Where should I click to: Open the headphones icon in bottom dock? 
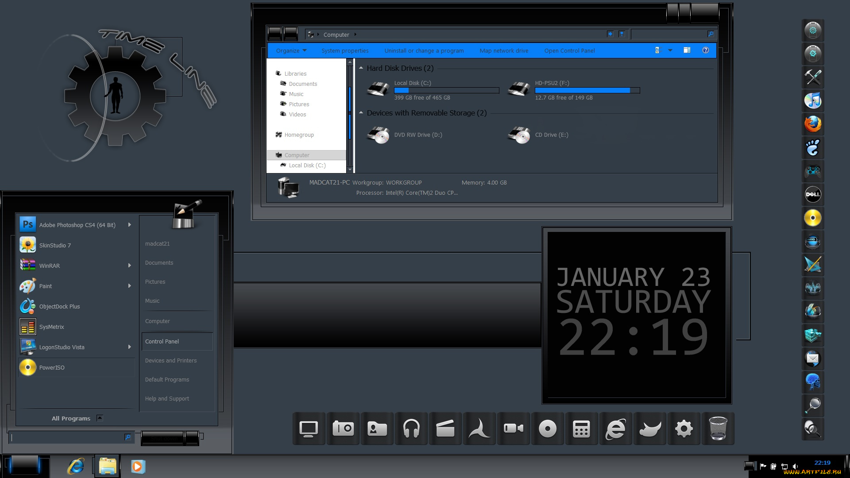coord(411,428)
